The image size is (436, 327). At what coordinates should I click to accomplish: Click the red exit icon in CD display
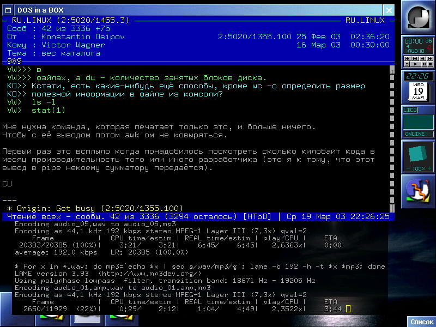click(429, 47)
